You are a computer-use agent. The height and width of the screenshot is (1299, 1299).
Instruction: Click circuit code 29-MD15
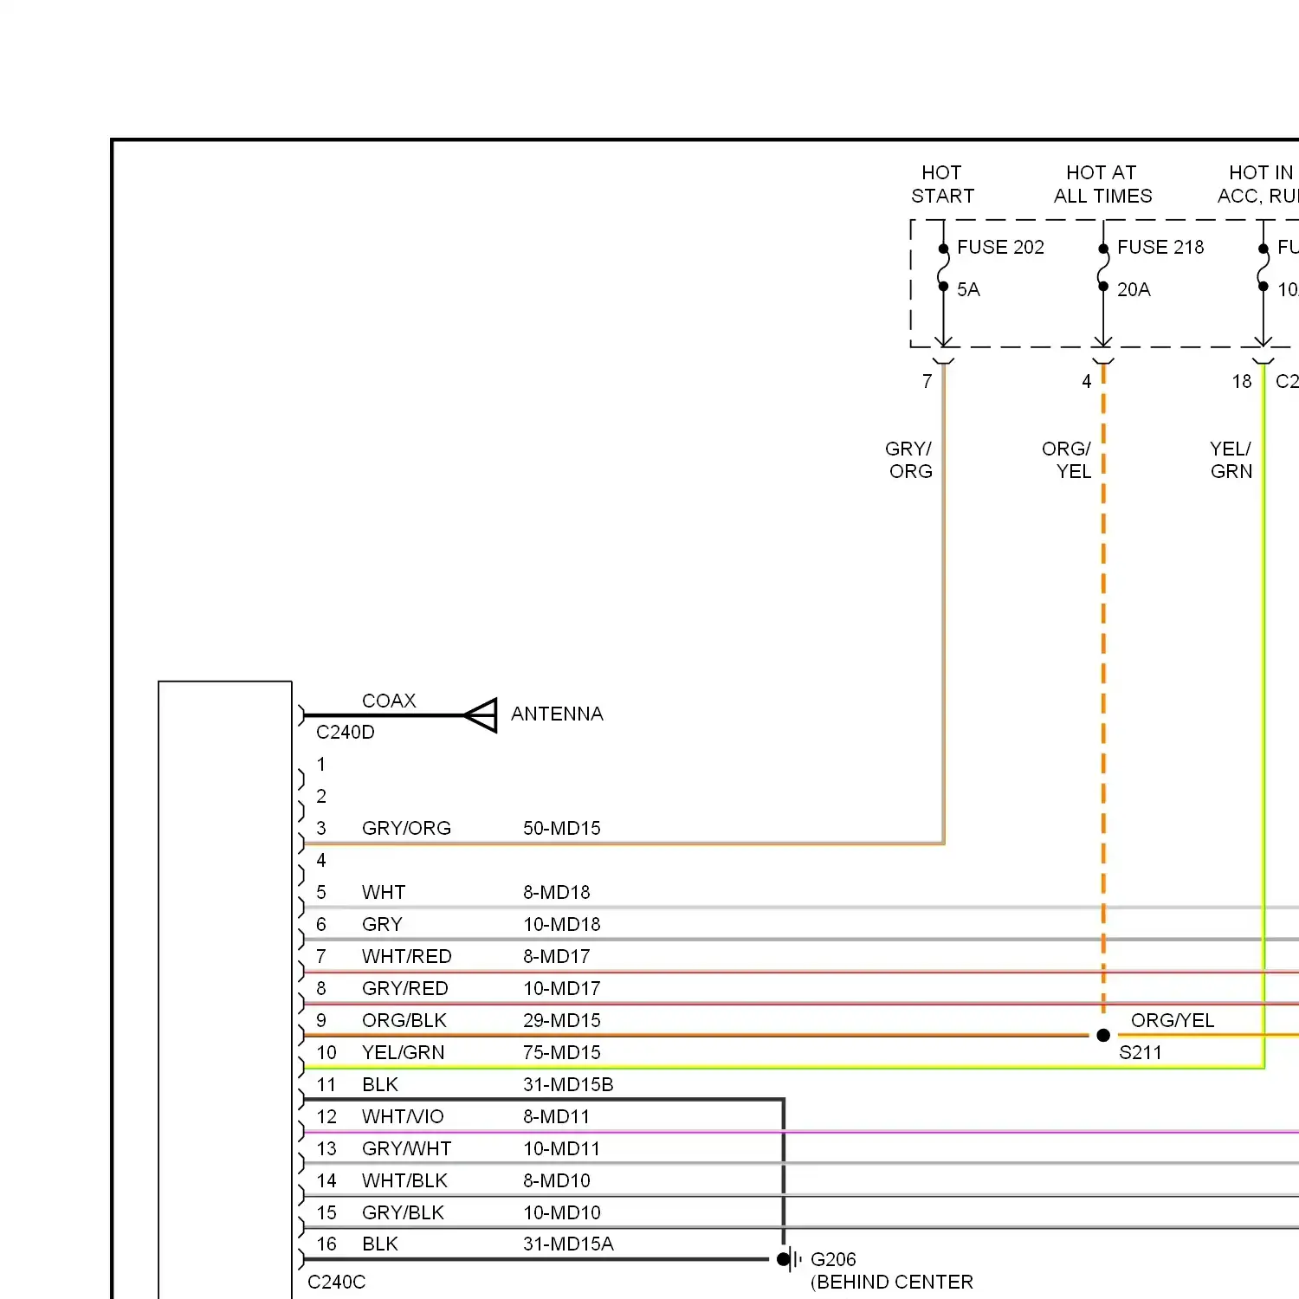562,1020
